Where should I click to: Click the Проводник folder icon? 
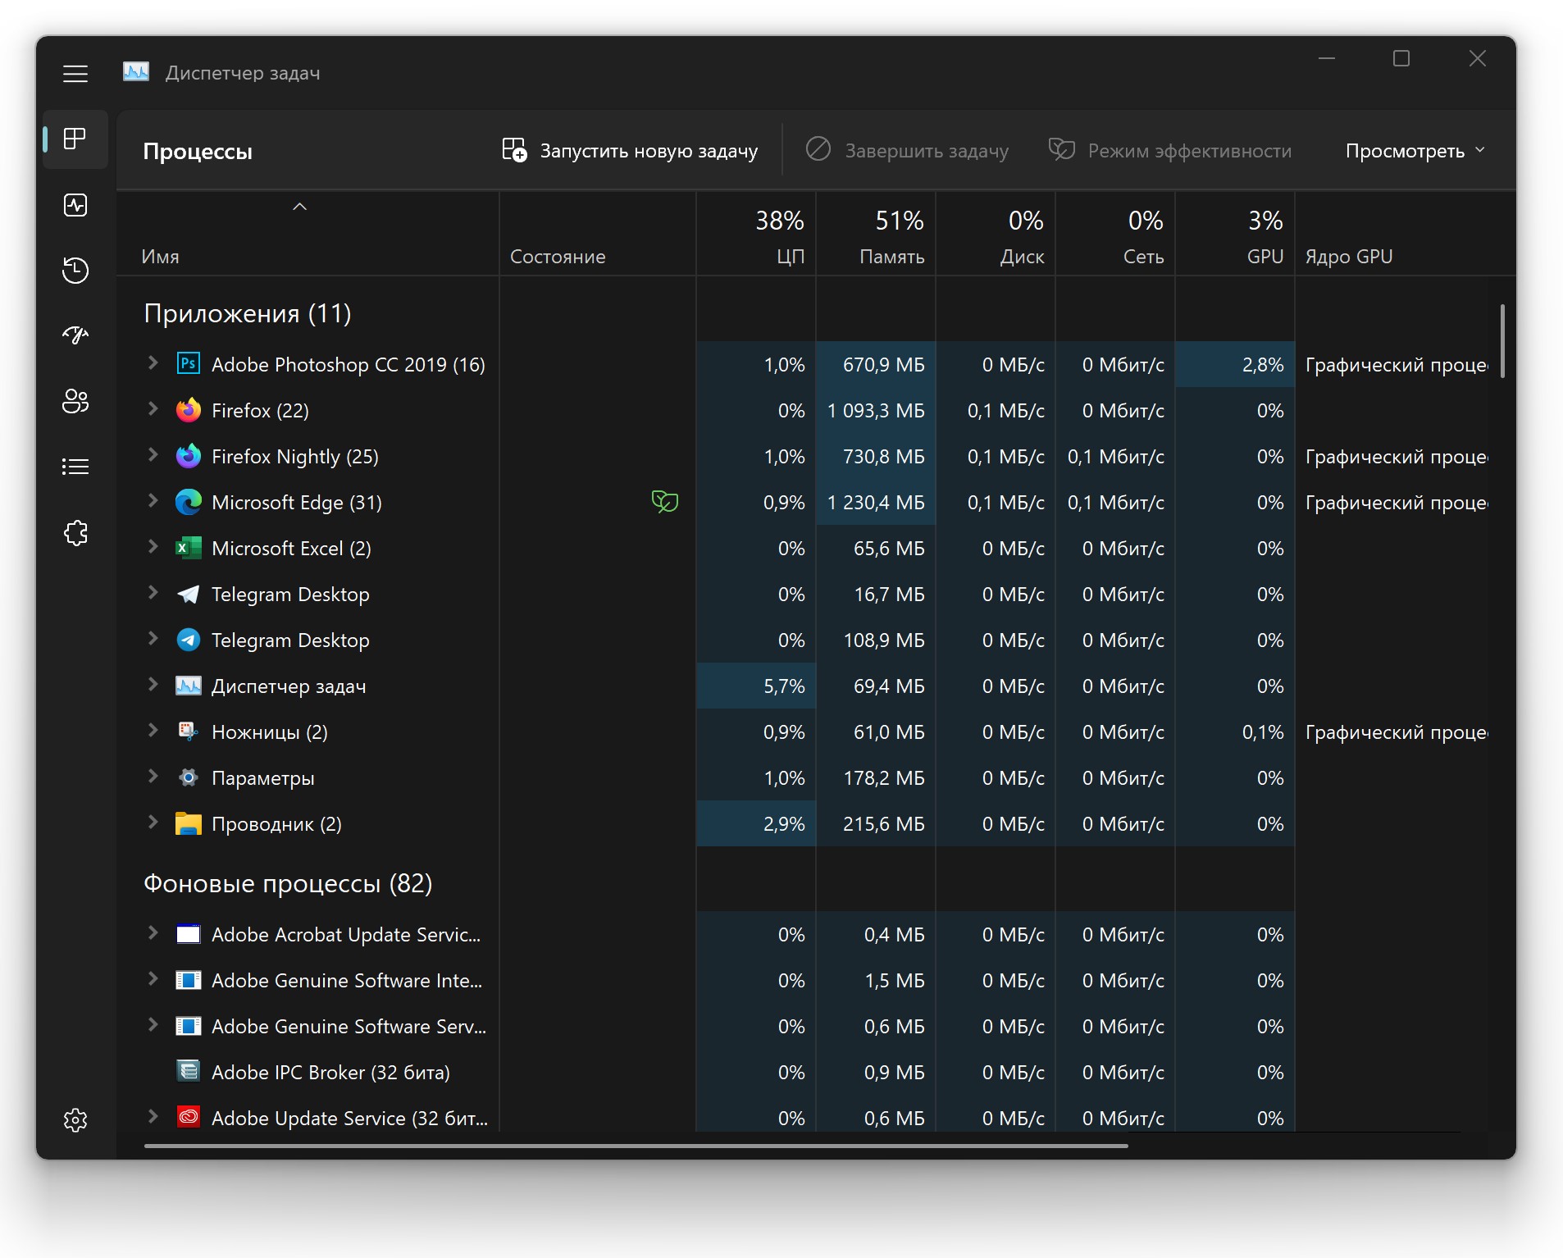[x=189, y=823]
